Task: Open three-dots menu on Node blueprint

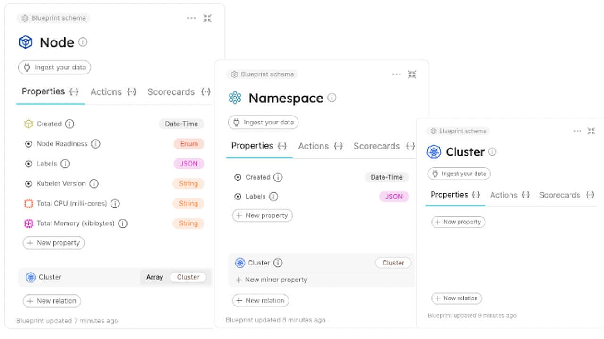Action: 191,18
